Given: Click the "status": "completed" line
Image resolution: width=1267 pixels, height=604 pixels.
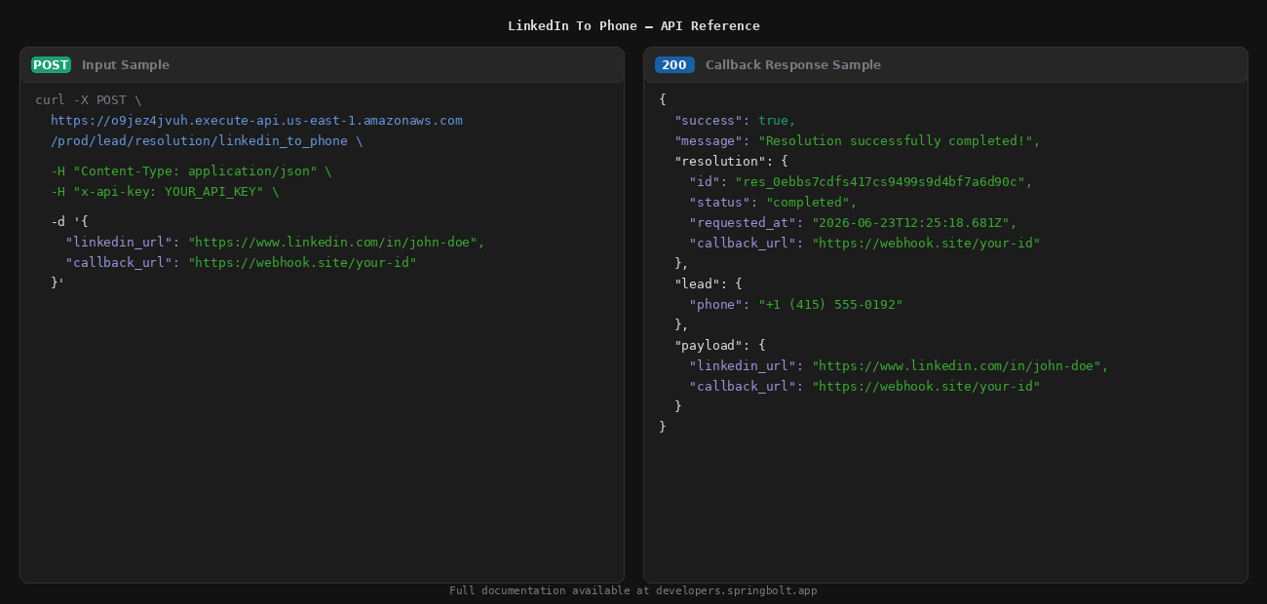Looking at the screenshot, I should click(x=773, y=203).
